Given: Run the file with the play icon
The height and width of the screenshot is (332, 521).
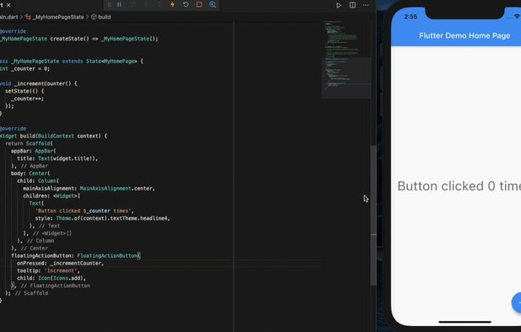Looking at the screenshot, I should (x=339, y=5).
